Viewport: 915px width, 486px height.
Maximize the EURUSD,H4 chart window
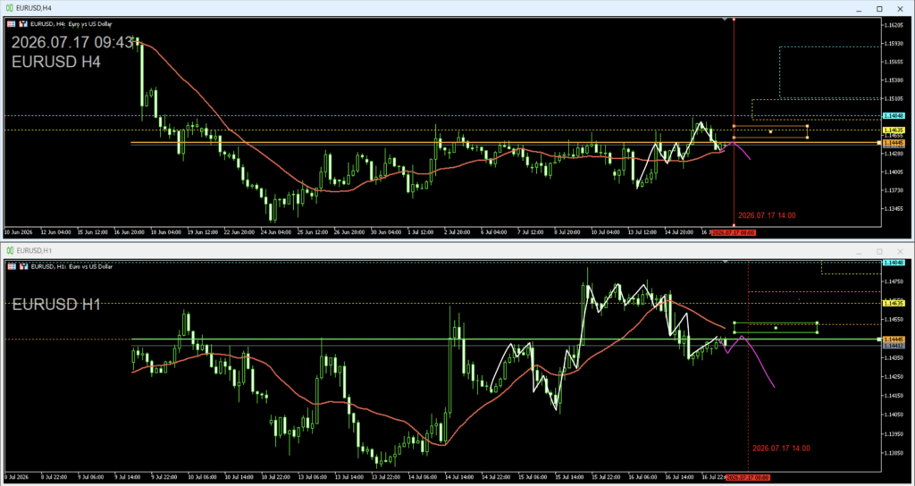pyautogui.click(x=879, y=8)
